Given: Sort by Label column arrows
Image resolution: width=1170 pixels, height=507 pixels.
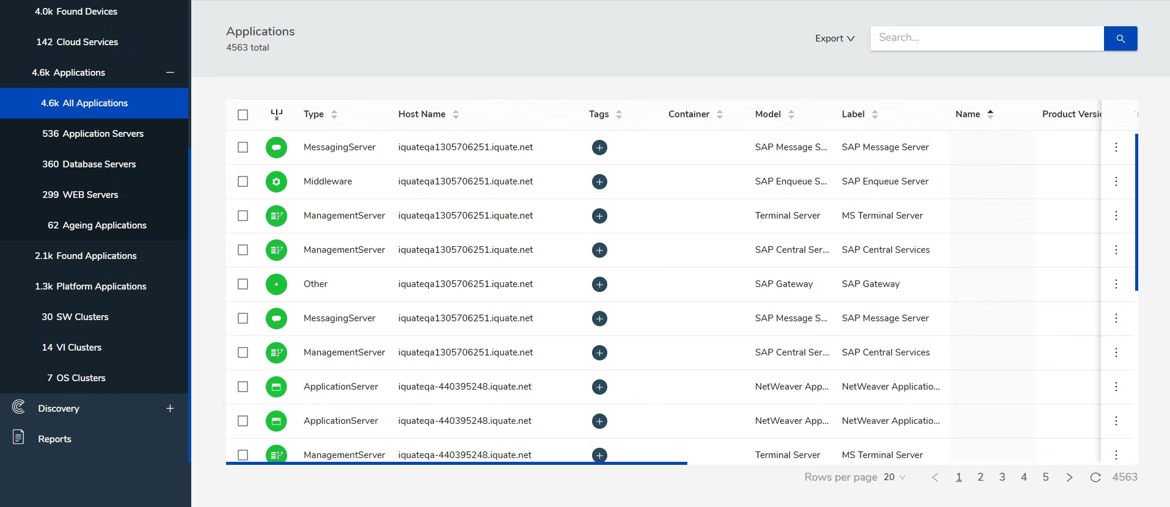Looking at the screenshot, I should pyautogui.click(x=875, y=114).
